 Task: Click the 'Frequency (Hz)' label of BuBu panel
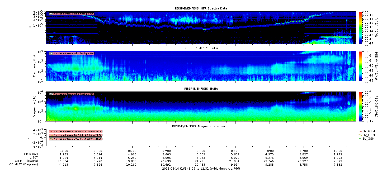tap(35, 106)
